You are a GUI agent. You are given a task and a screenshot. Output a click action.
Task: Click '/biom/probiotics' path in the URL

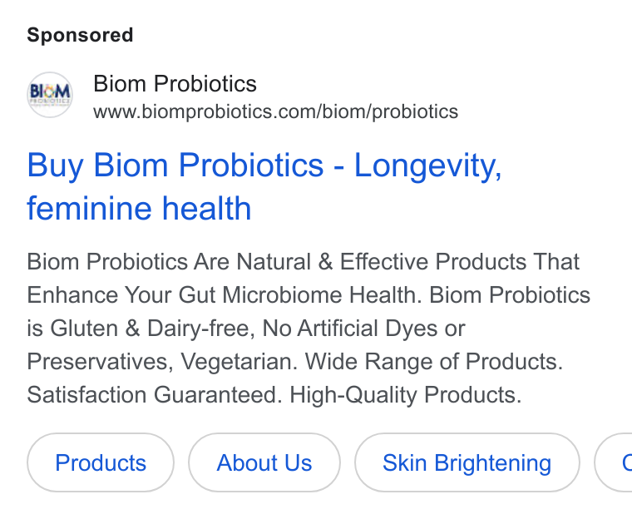[388, 111]
